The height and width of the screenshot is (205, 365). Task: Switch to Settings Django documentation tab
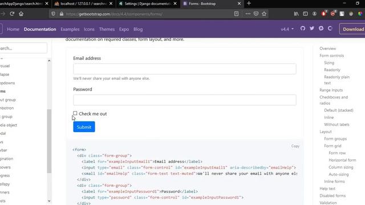pos(148,3)
